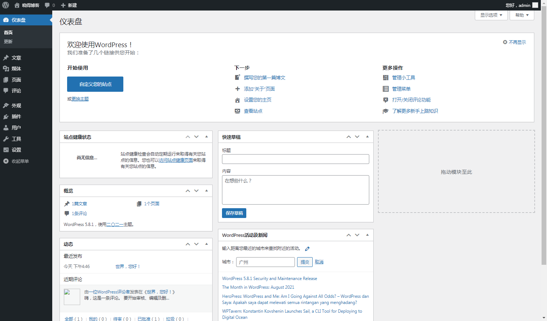547x321 pixels.
Task: Click pencil edit icon for city location
Action: tap(307, 249)
